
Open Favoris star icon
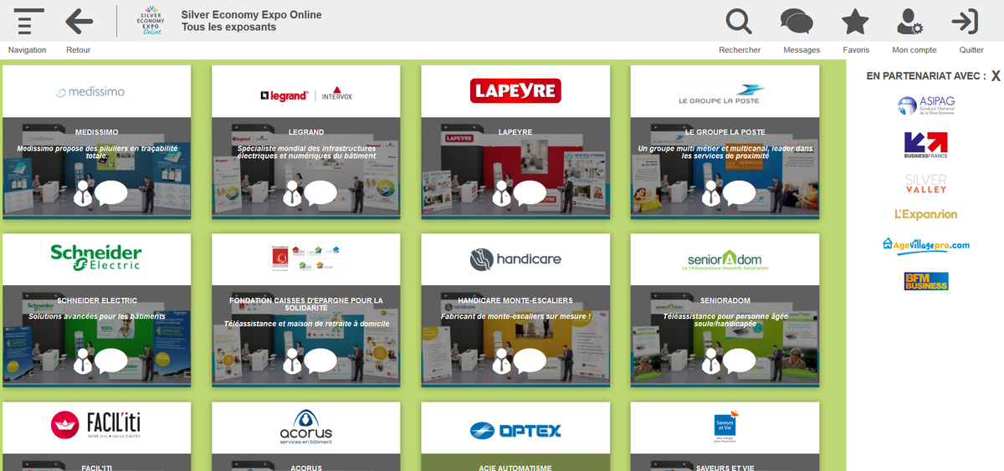coord(855,21)
